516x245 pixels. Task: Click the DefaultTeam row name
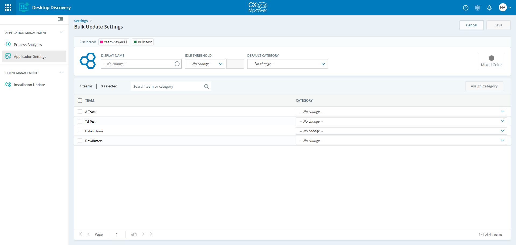coord(94,131)
